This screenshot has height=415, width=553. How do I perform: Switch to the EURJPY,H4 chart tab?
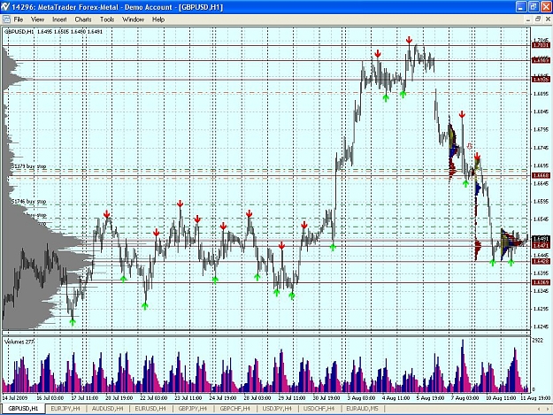pos(65,409)
